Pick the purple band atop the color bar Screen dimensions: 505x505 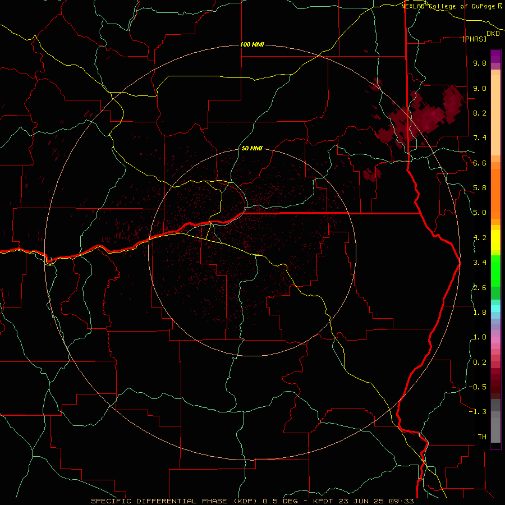click(x=495, y=56)
